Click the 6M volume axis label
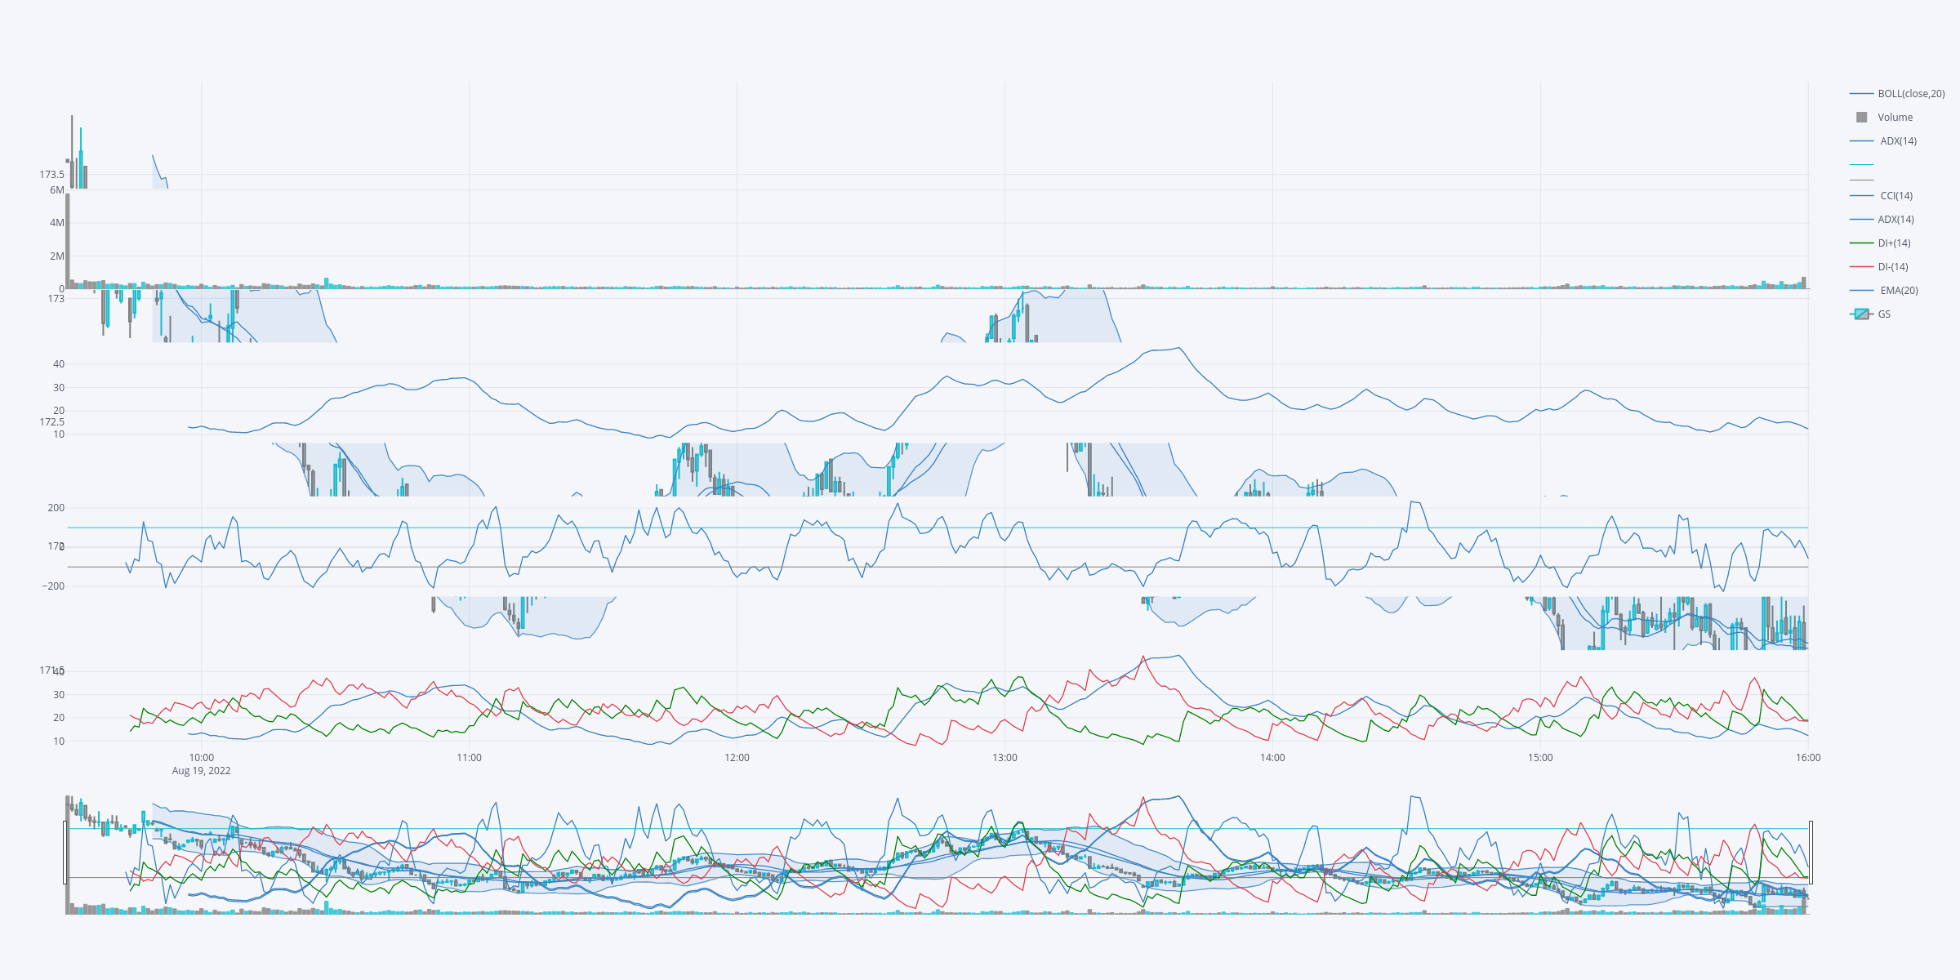Viewport: 1960px width, 980px height. 56,190
